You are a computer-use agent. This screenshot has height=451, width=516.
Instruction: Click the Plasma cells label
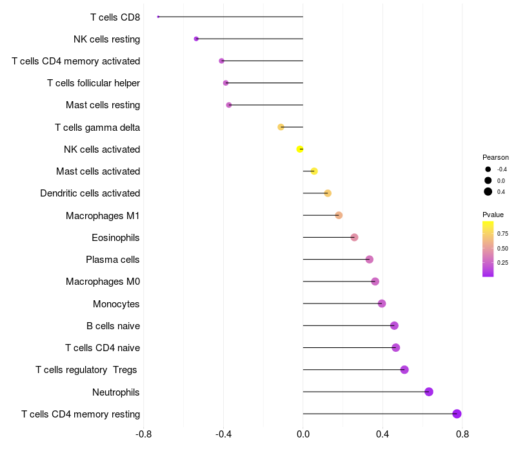113,260
